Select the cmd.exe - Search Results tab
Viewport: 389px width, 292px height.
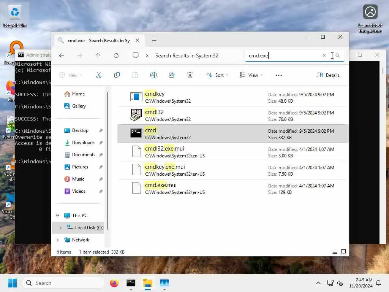(x=98, y=40)
